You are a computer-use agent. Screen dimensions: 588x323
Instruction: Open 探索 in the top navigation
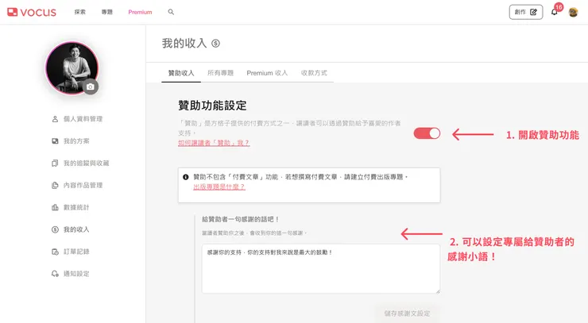[80, 12]
